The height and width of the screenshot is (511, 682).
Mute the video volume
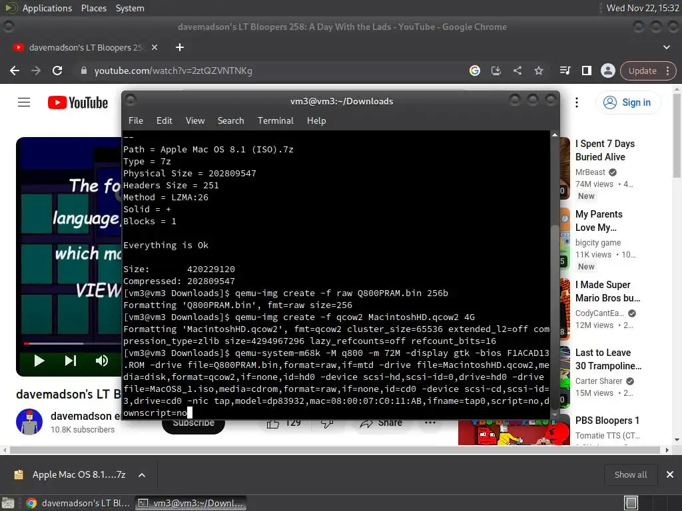[102, 361]
